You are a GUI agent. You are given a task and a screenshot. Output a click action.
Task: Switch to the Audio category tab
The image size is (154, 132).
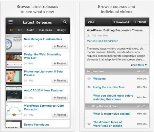coord(30,30)
